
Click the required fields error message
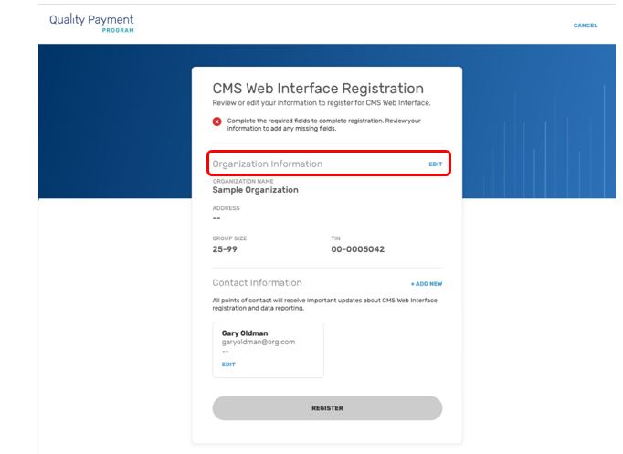(323, 124)
